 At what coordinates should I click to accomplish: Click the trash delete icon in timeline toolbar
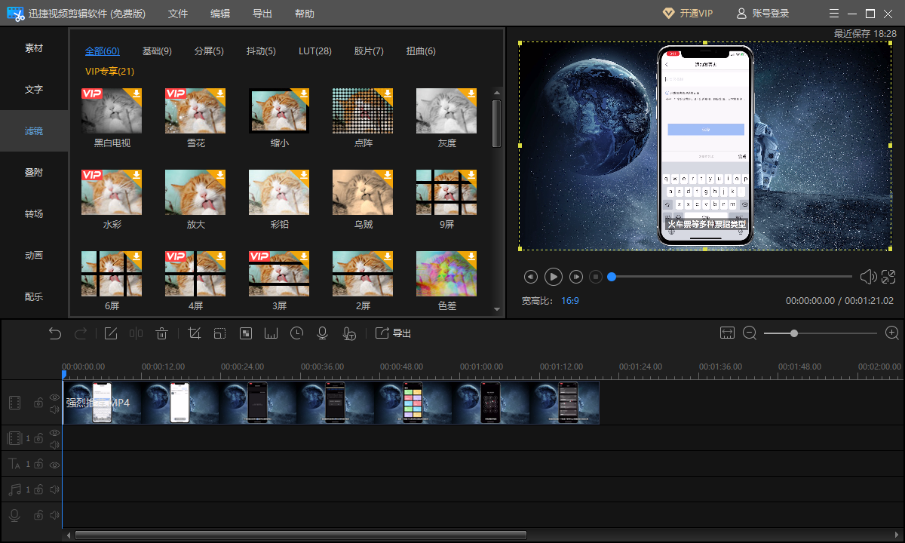(x=161, y=333)
